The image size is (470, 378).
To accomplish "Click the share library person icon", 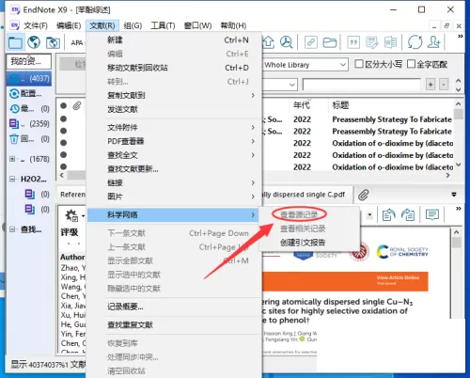I will (434, 42).
